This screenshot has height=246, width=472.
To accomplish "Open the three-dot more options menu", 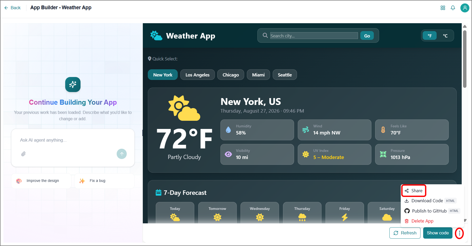I will 459,233.
